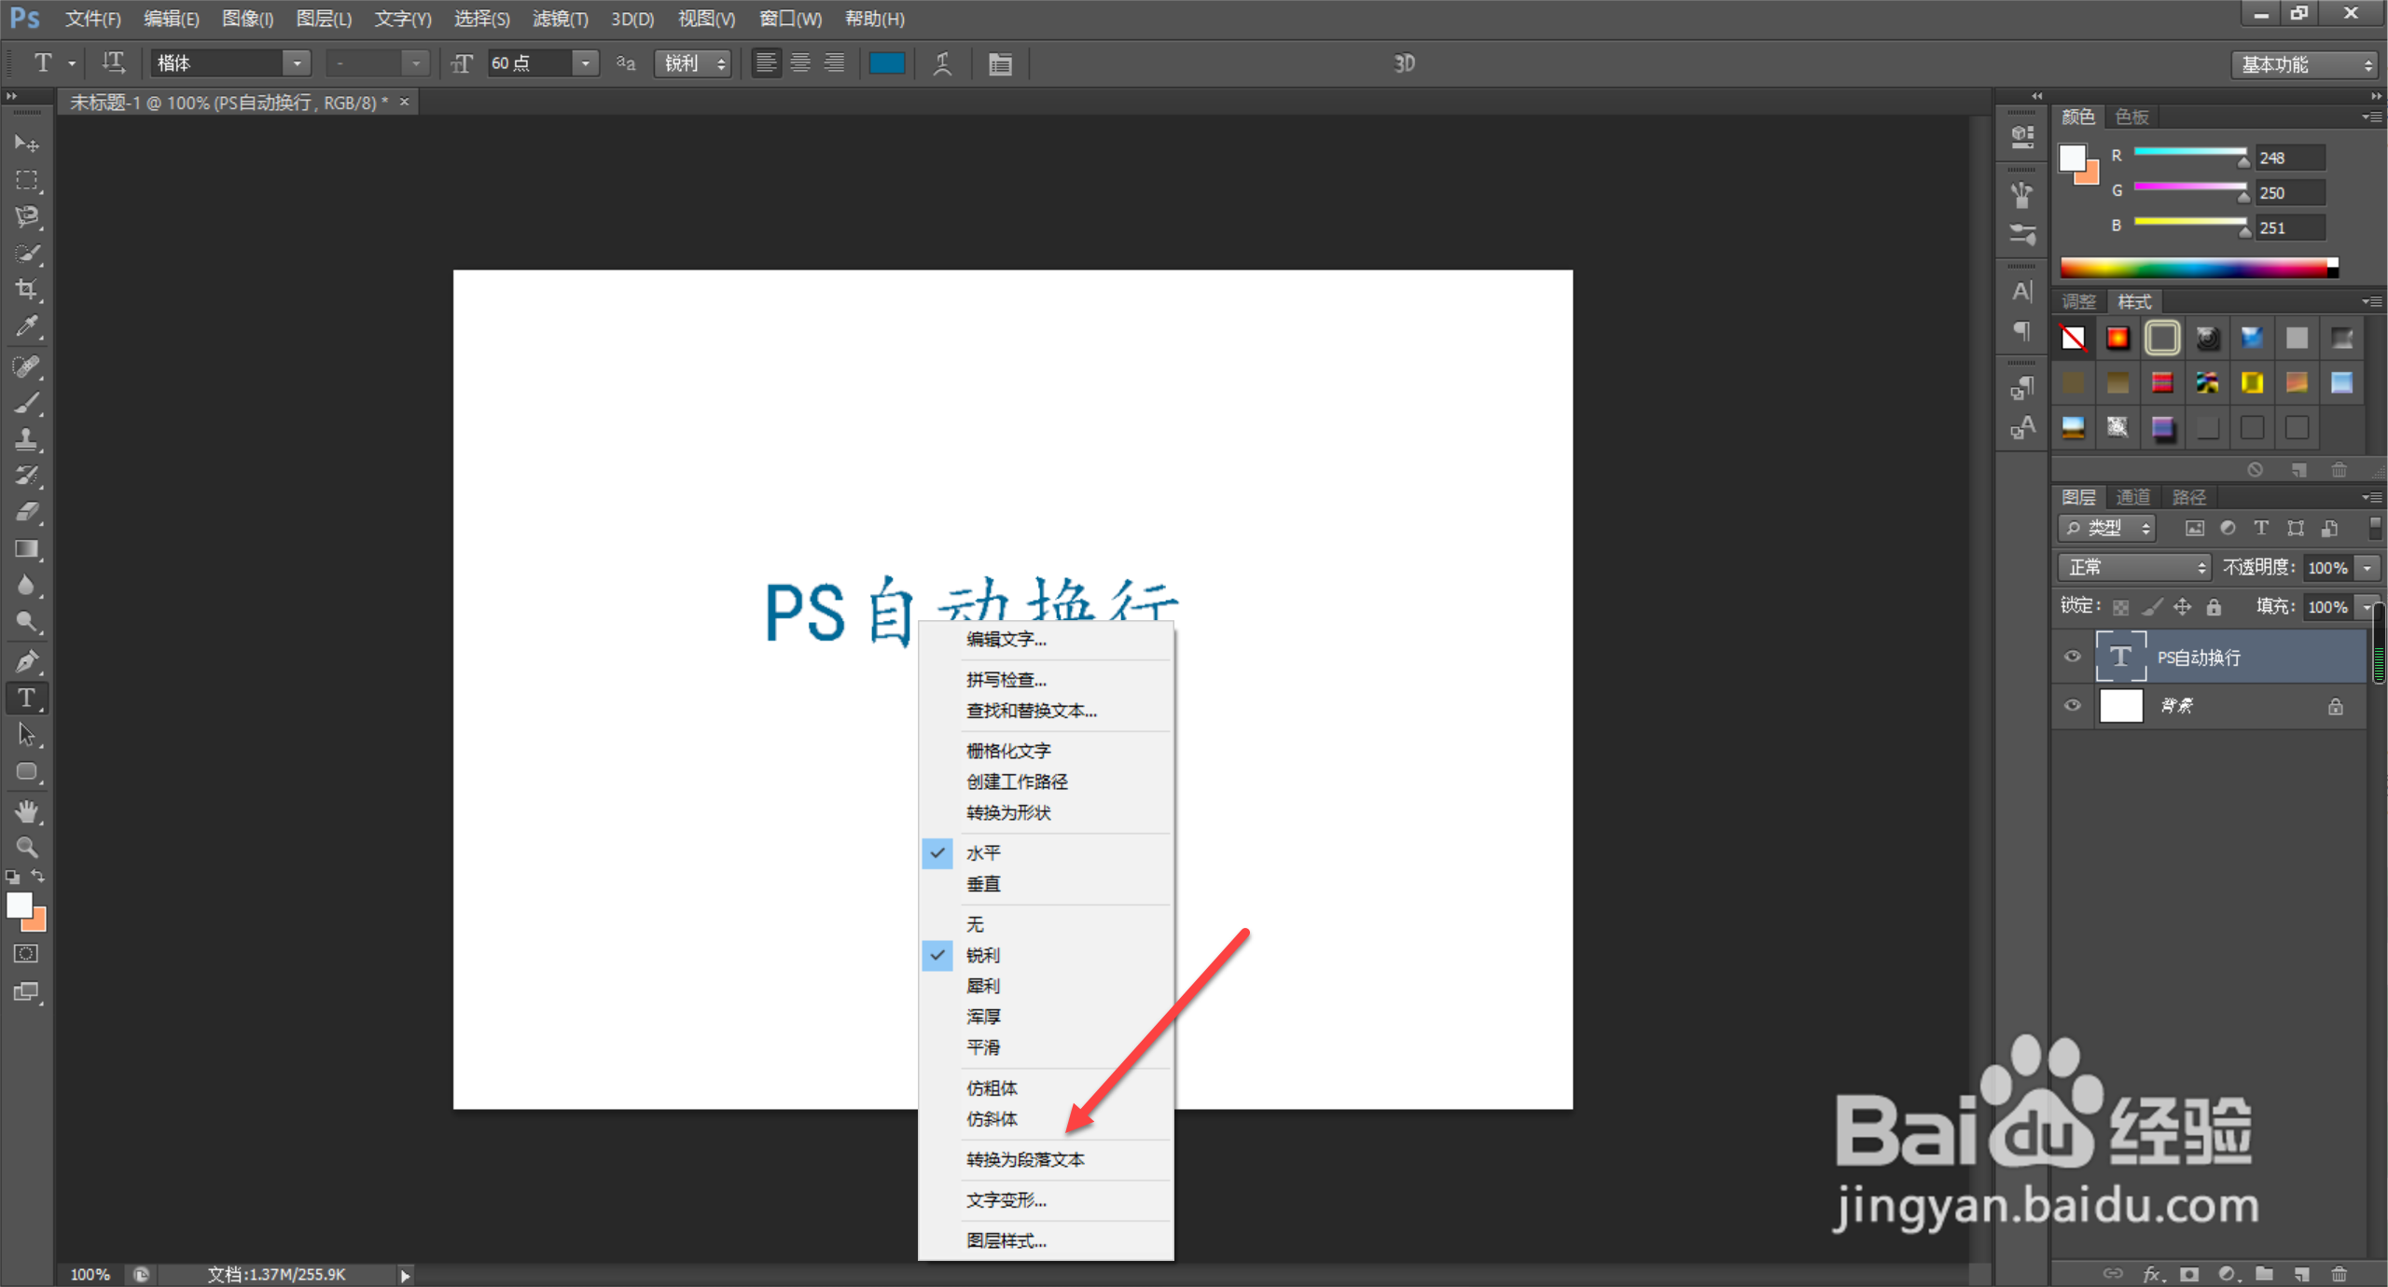Choose 垂直 orientation in the context menu
The image size is (2388, 1287).
pos(983,884)
